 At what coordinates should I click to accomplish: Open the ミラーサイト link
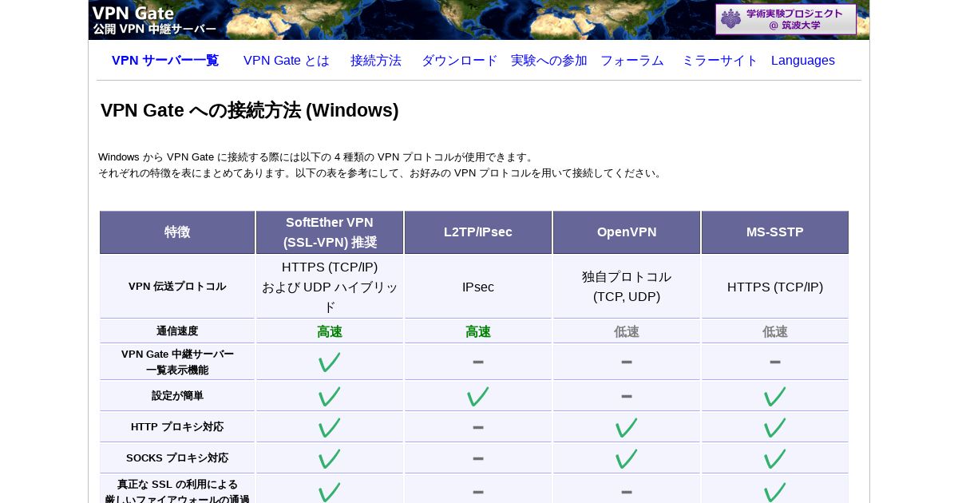[x=720, y=61]
